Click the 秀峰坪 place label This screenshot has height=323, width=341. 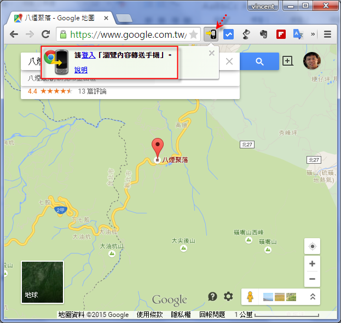[288, 132]
